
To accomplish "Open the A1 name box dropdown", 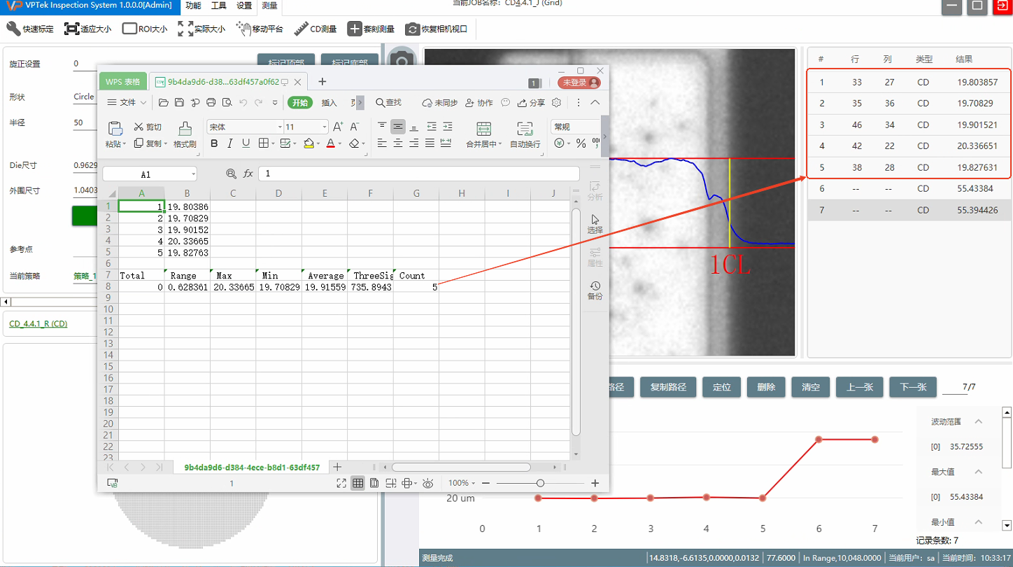I will click(x=193, y=174).
